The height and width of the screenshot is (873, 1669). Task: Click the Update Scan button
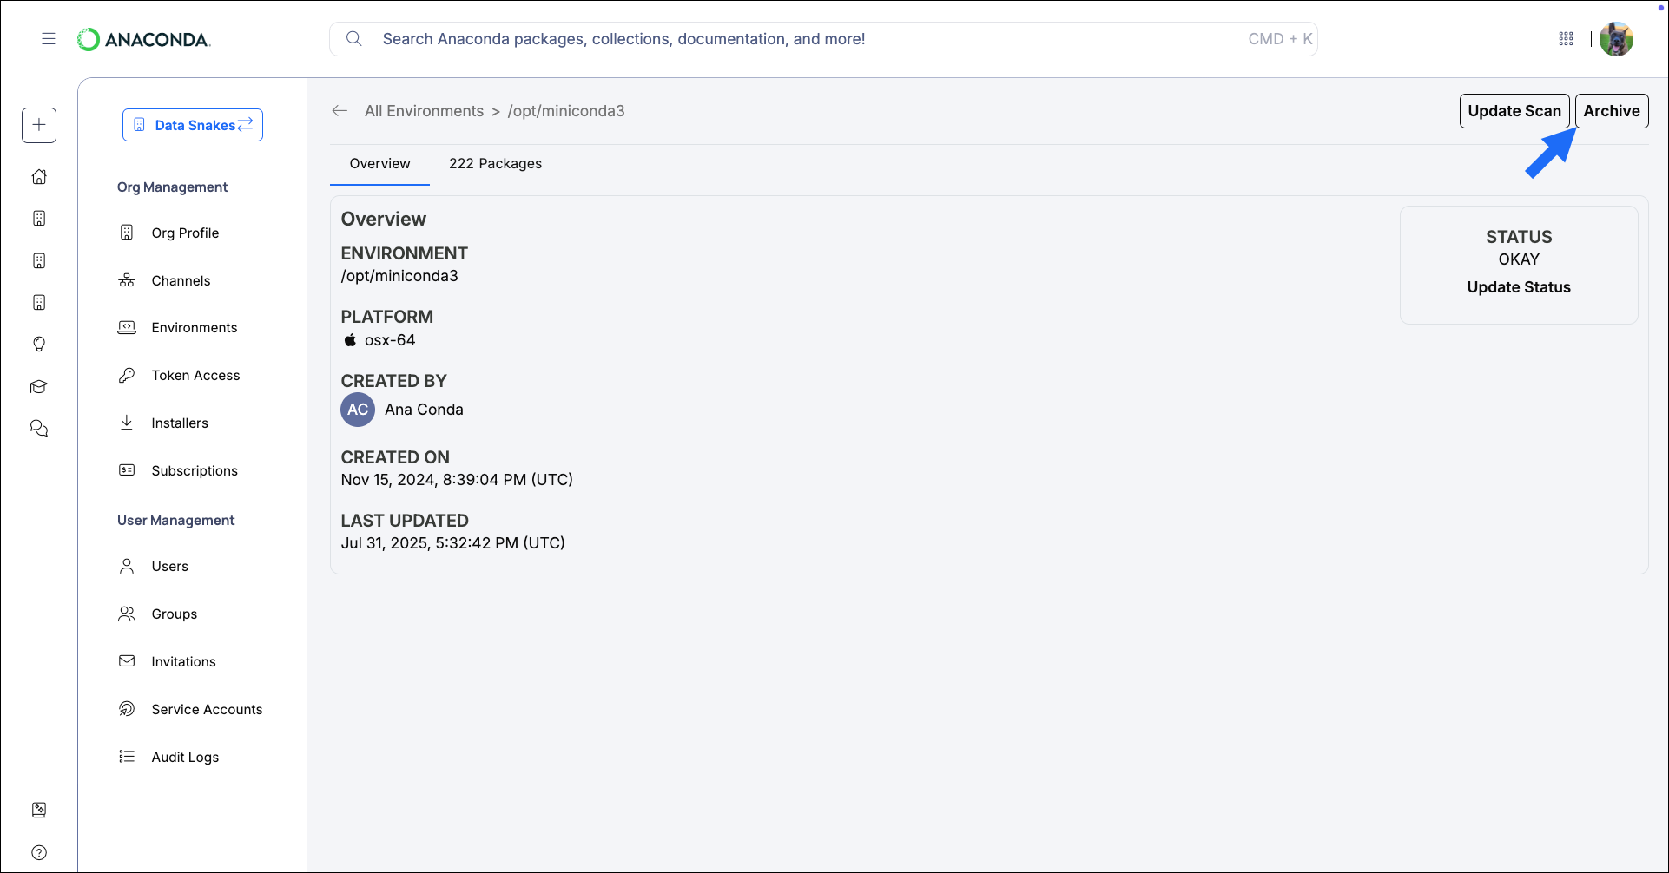tap(1514, 111)
